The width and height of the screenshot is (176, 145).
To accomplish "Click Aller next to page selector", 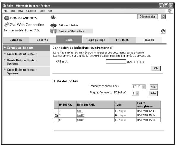I will click(x=153, y=93).
